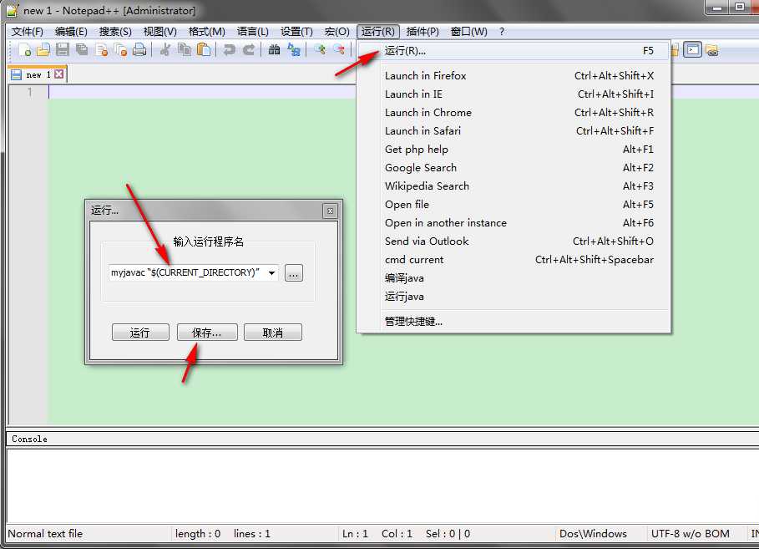Screen dimensions: 759x549
Task: Click the Save All toolbar icon
Action: coord(82,50)
